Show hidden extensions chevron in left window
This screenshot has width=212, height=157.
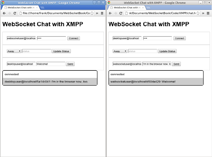pyautogui.click(x=97, y=13)
